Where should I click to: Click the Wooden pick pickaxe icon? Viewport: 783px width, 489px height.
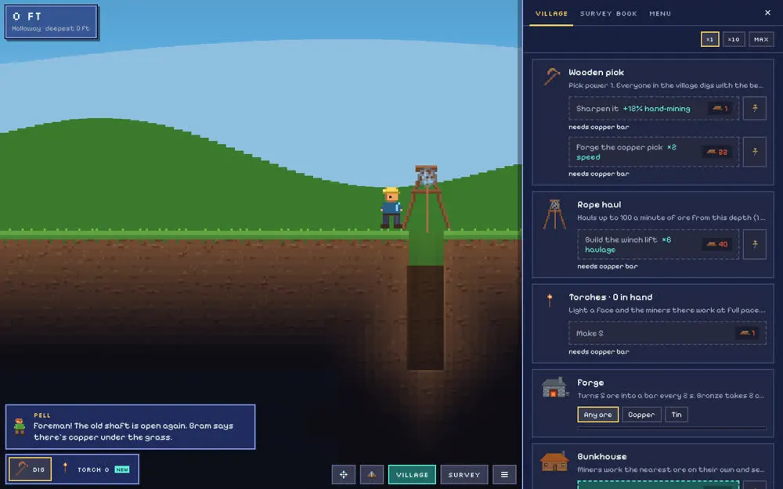coord(551,77)
